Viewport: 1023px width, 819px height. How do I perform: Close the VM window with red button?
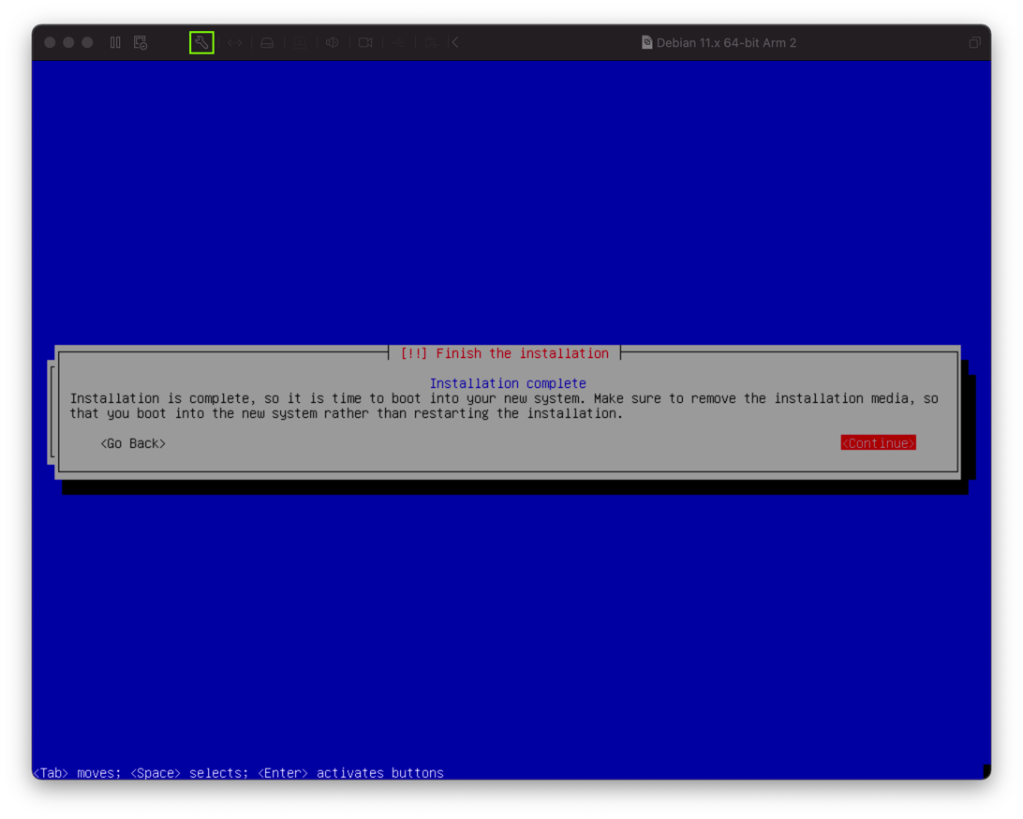(50, 42)
